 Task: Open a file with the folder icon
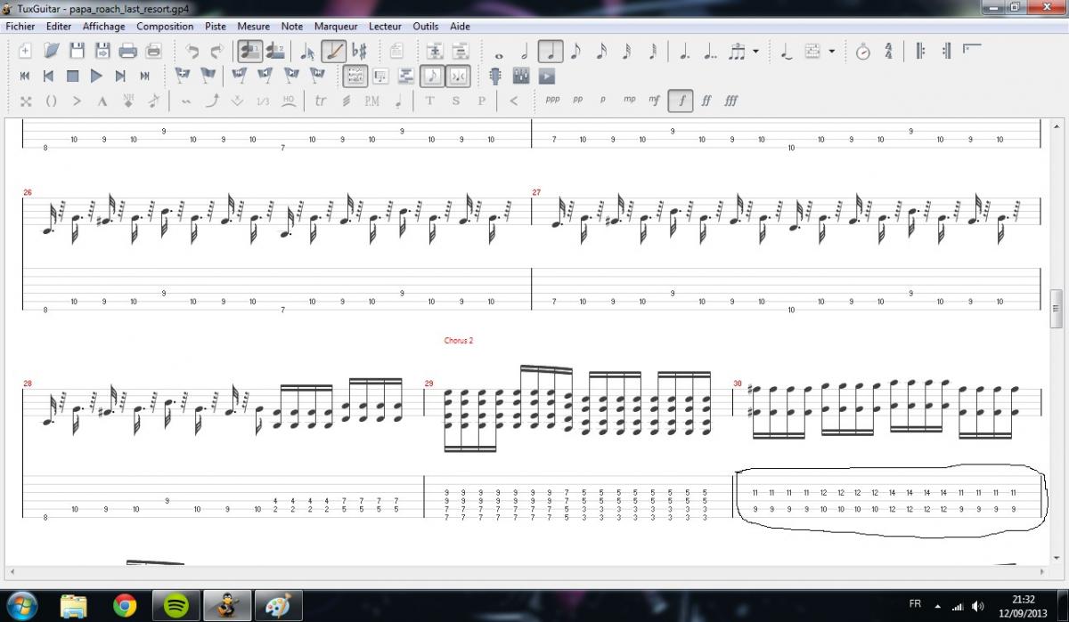pyautogui.click(x=51, y=51)
